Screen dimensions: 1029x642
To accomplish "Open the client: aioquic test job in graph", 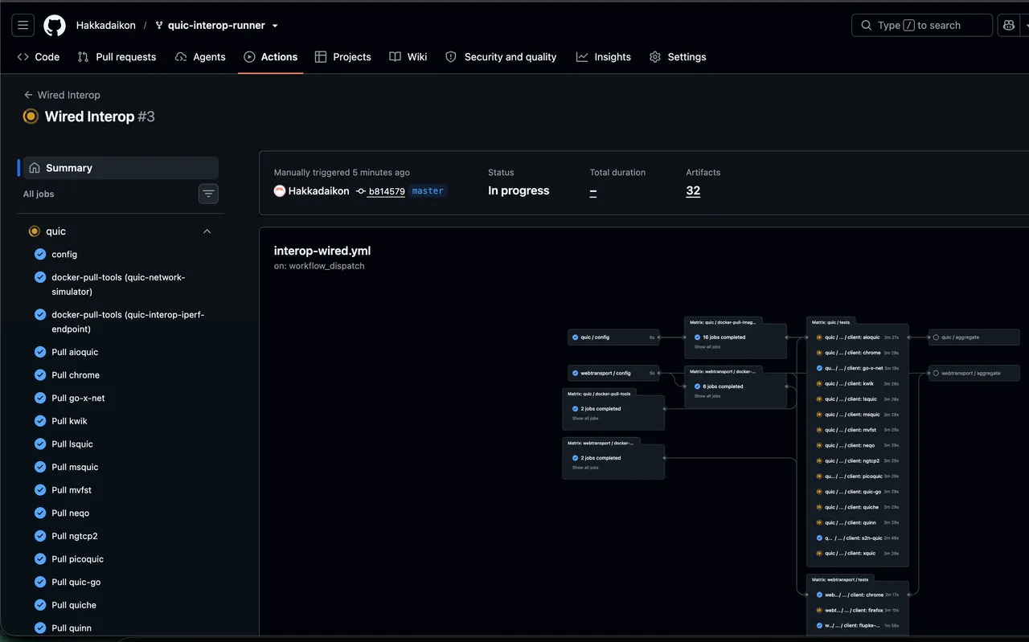I will pos(857,337).
